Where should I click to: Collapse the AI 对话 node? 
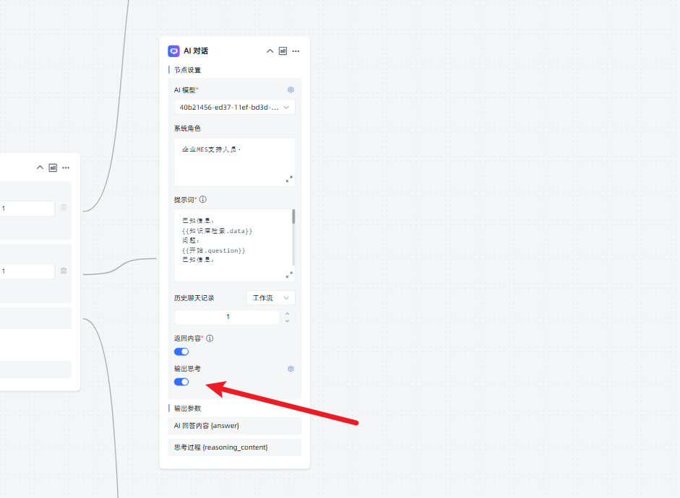pyautogui.click(x=270, y=51)
